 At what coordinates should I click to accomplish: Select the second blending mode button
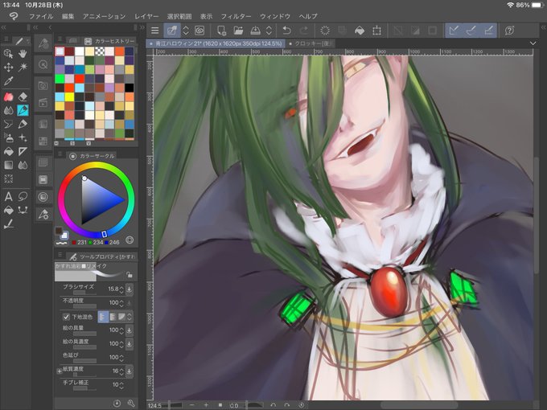(113, 317)
